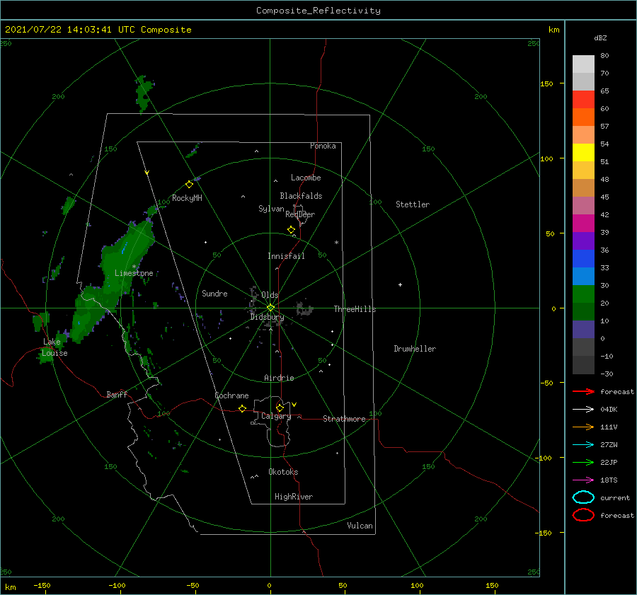Click the Ponoka city label
The image size is (637, 595).
(x=323, y=146)
